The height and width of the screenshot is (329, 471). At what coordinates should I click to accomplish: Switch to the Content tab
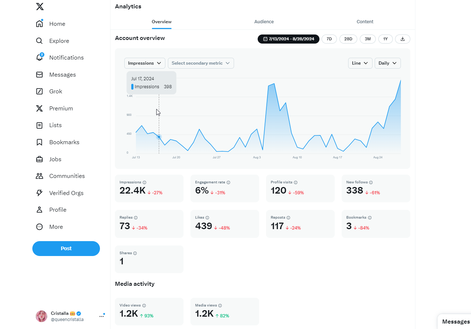(x=365, y=22)
